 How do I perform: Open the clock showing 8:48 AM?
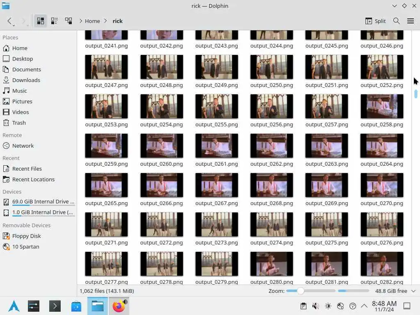tap(384, 306)
